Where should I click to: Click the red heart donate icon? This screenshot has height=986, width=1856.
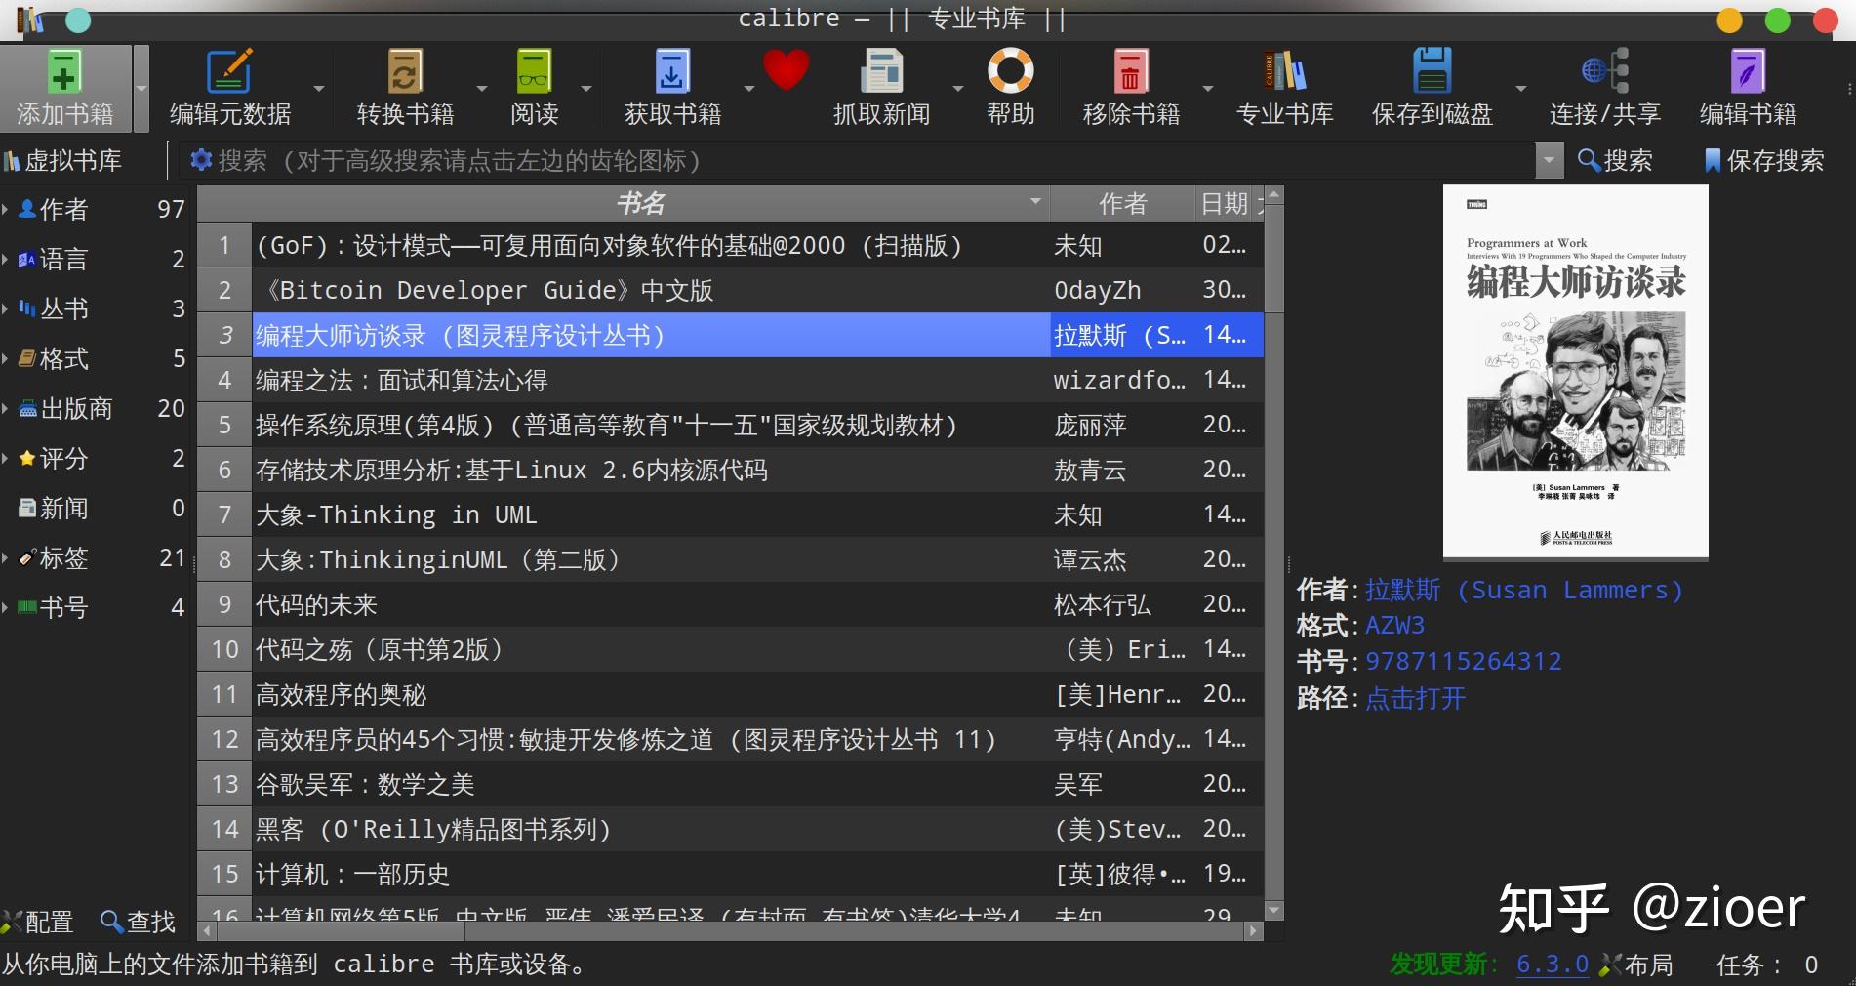(787, 70)
